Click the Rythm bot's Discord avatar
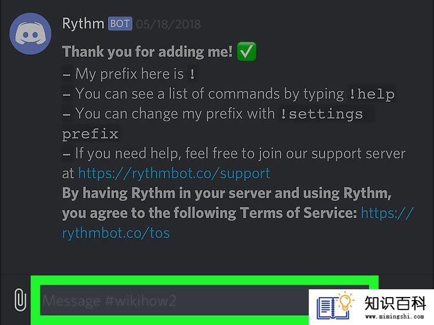This screenshot has width=434, height=325. (30, 34)
